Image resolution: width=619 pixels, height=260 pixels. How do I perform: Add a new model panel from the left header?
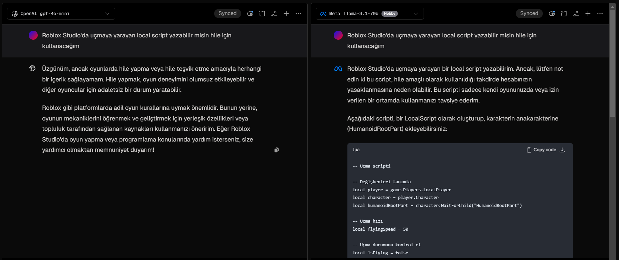coord(286,14)
